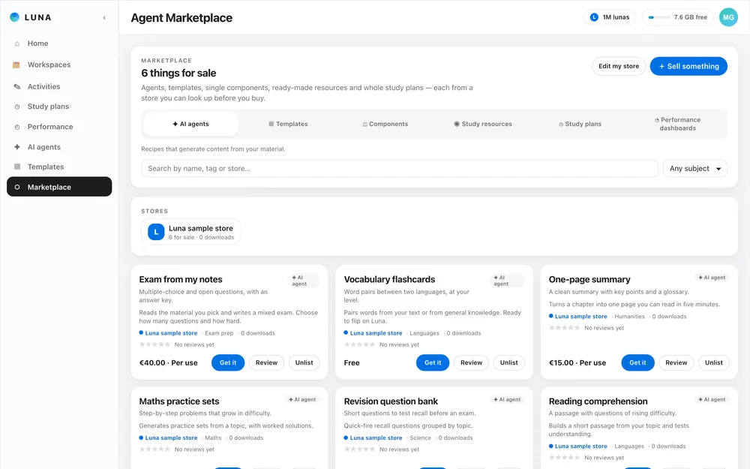
Task: Click the Home icon in sidebar
Action: 17,44
